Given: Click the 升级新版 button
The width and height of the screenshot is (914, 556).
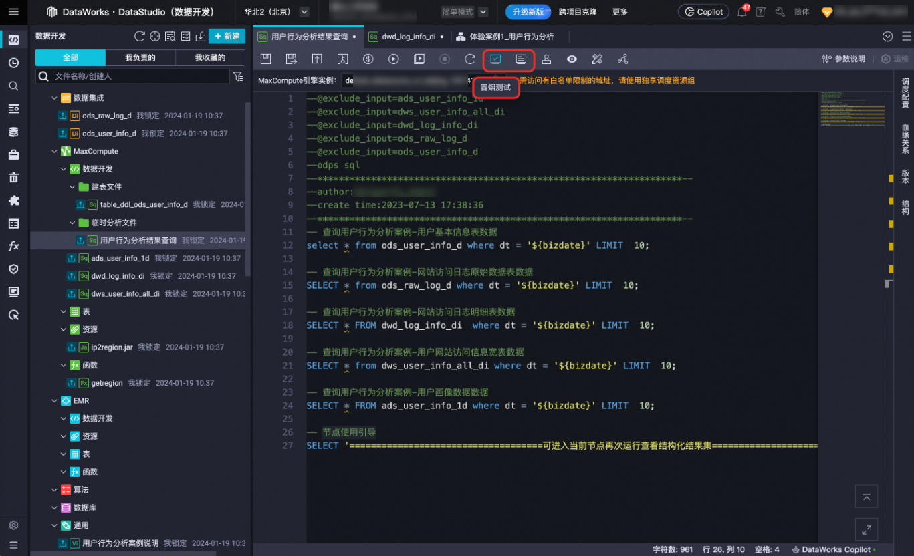Looking at the screenshot, I should coord(528,12).
